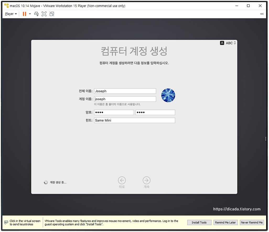Collapse the toolbar with double chevron
Screen dimensions: 269x232
262,14
